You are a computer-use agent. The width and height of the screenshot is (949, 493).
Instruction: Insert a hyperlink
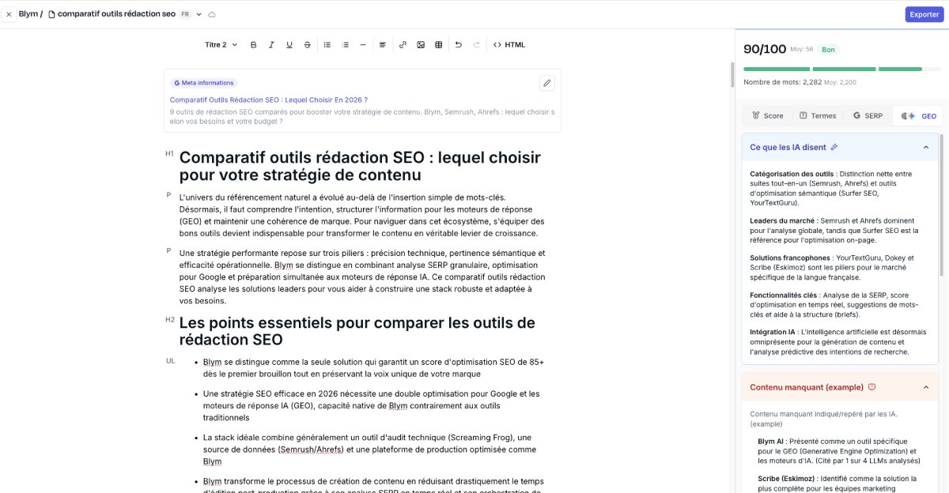[x=403, y=45]
